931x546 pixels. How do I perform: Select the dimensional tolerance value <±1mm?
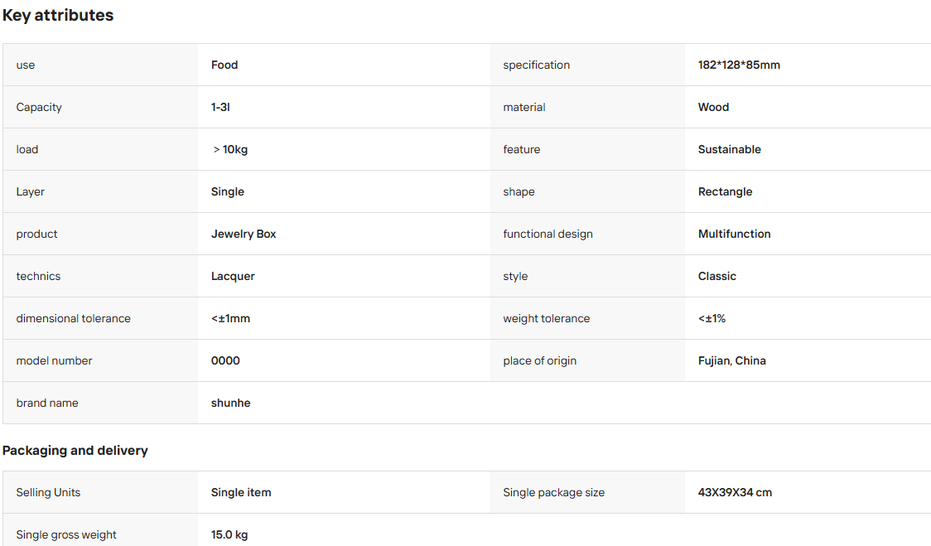(x=230, y=318)
